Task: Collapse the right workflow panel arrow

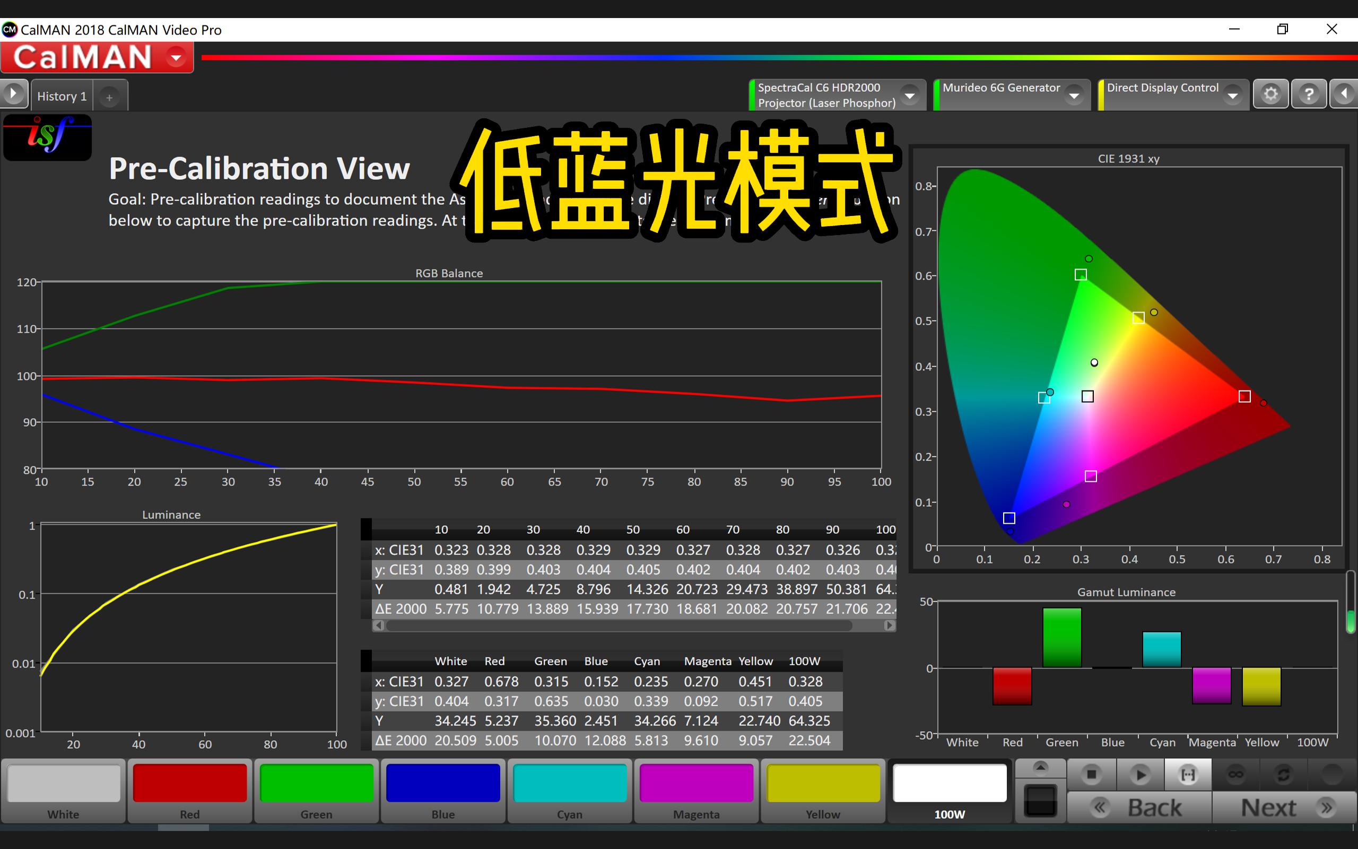Action: (x=1346, y=94)
